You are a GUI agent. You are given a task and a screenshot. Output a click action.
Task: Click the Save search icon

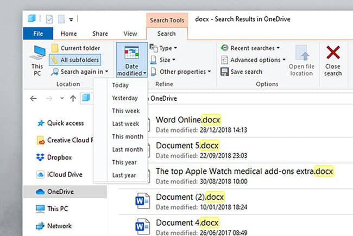coord(224,71)
